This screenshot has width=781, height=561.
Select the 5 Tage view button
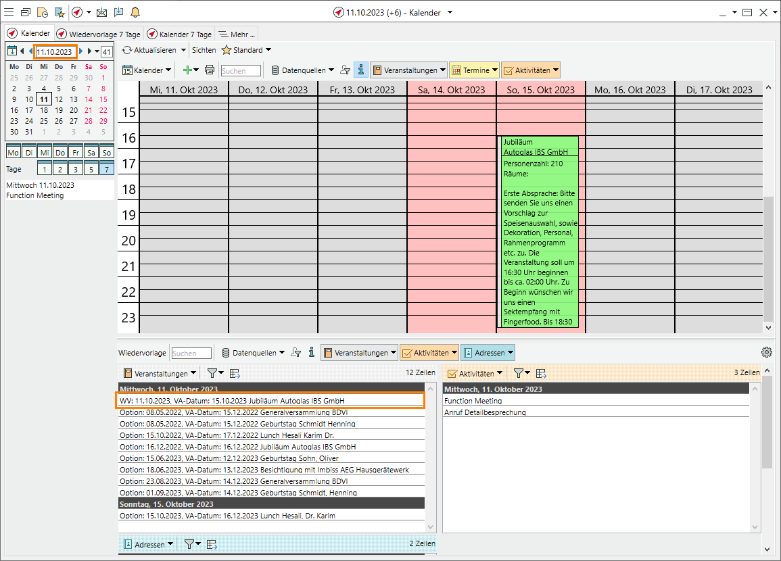(x=91, y=169)
